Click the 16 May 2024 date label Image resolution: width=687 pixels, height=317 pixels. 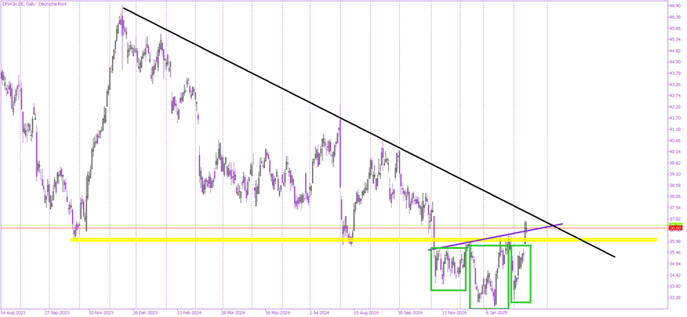coord(276,314)
